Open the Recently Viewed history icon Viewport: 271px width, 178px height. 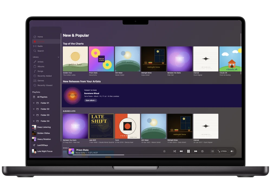tap(35, 85)
